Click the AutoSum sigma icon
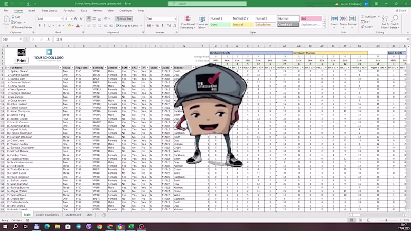411x231 pixels. [x=363, y=17]
